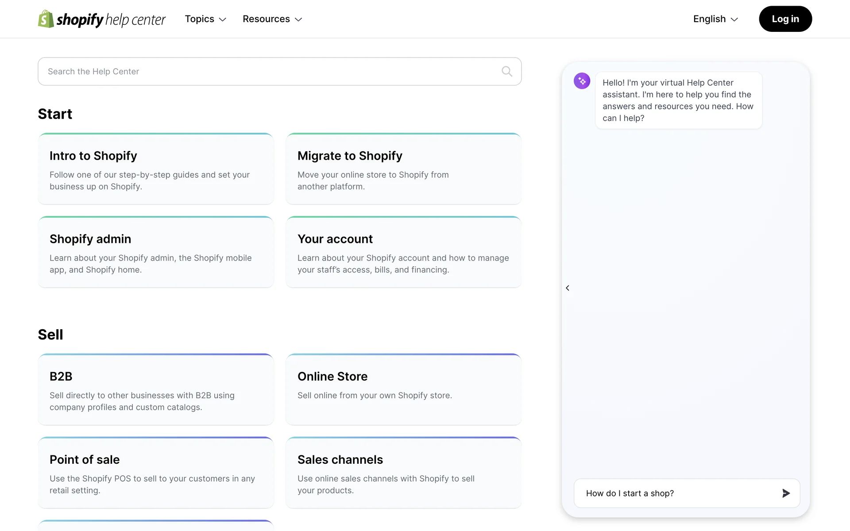Focus the Search the Help Center field
Image resolution: width=850 pixels, height=531 pixels.
pos(270,71)
